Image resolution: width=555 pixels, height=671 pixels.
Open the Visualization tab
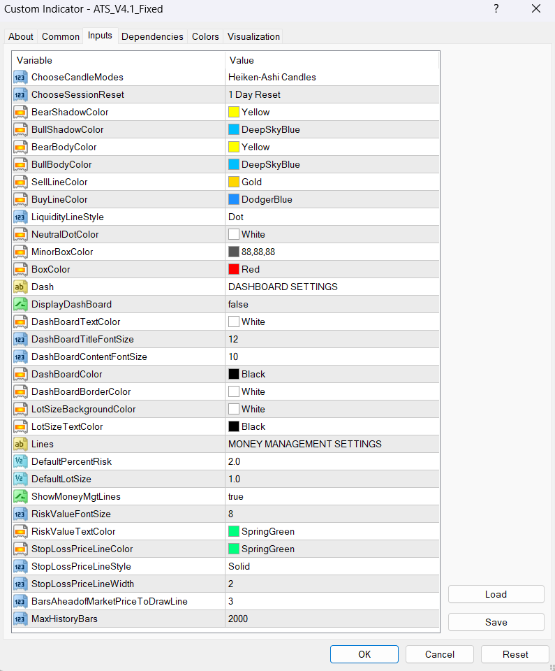pos(253,36)
